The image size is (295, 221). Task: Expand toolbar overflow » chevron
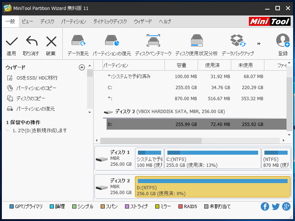click(x=259, y=43)
